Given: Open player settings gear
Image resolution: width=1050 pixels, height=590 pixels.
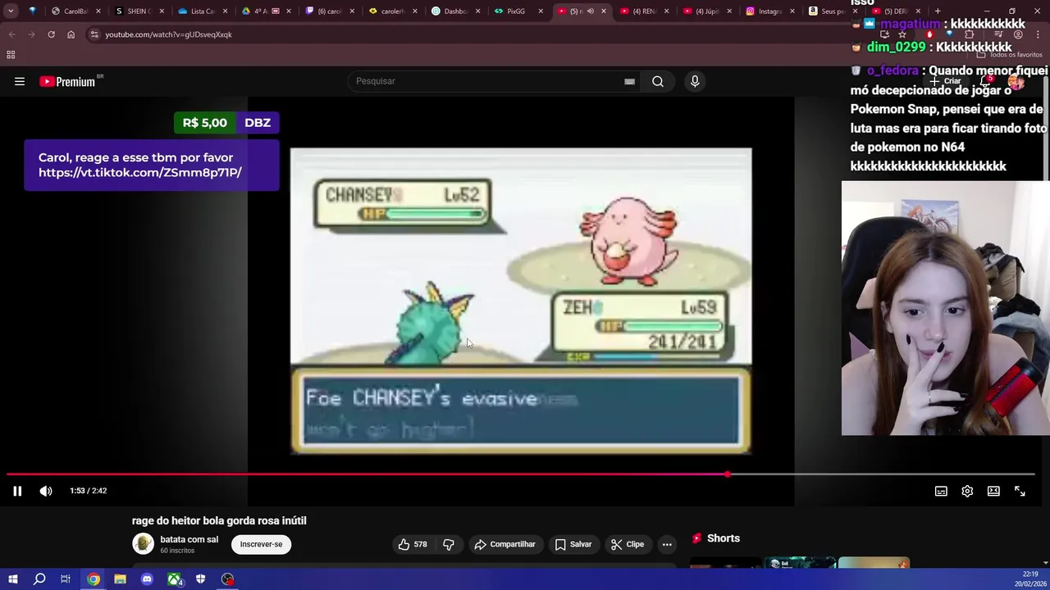Looking at the screenshot, I should click(x=967, y=491).
